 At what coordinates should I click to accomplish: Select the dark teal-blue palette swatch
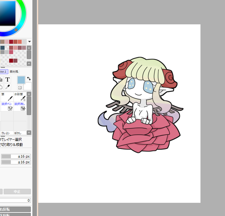[x=3, y=48]
